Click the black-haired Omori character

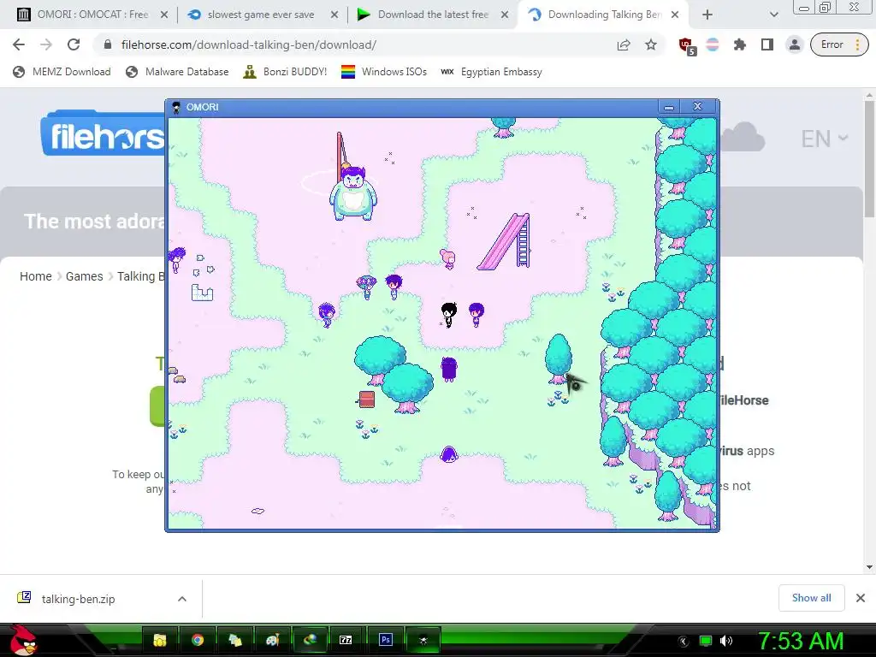pyautogui.click(x=448, y=315)
